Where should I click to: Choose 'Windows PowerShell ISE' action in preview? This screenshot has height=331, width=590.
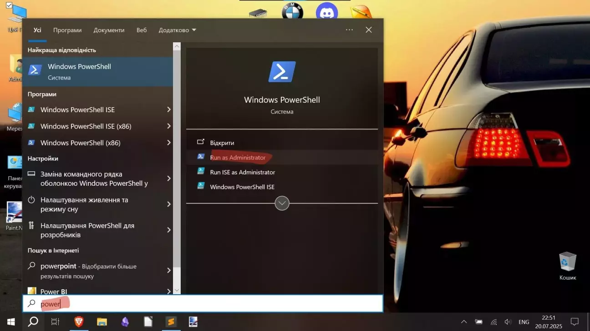point(282,187)
